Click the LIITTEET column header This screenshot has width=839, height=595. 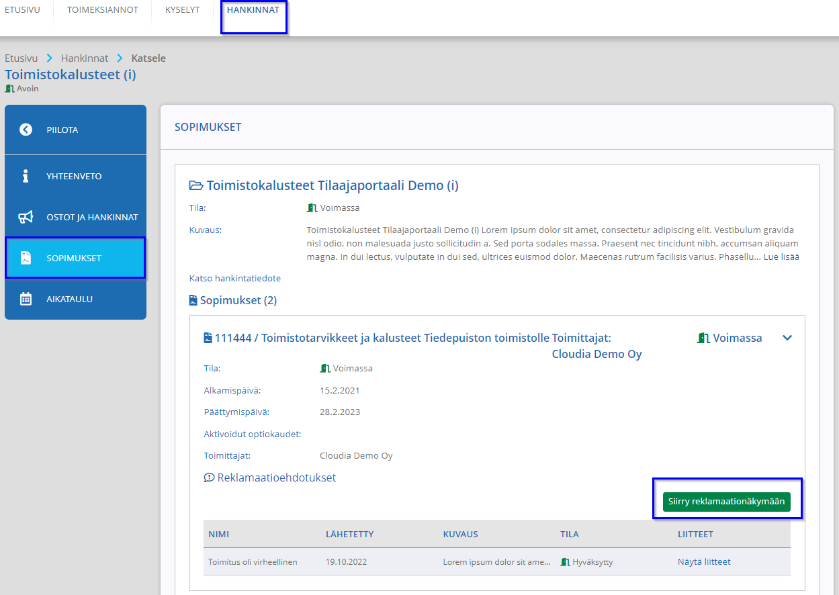pos(695,535)
